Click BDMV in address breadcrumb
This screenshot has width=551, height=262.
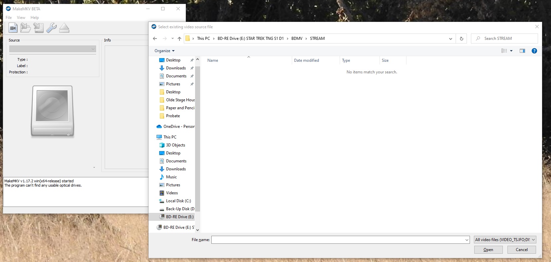point(297,39)
